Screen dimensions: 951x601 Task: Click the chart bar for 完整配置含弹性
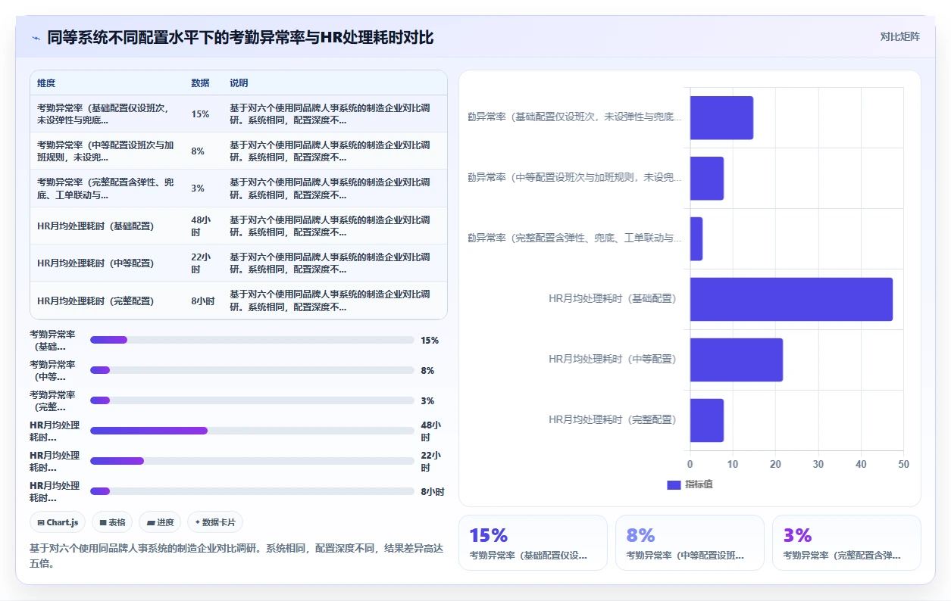[x=696, y=239]
